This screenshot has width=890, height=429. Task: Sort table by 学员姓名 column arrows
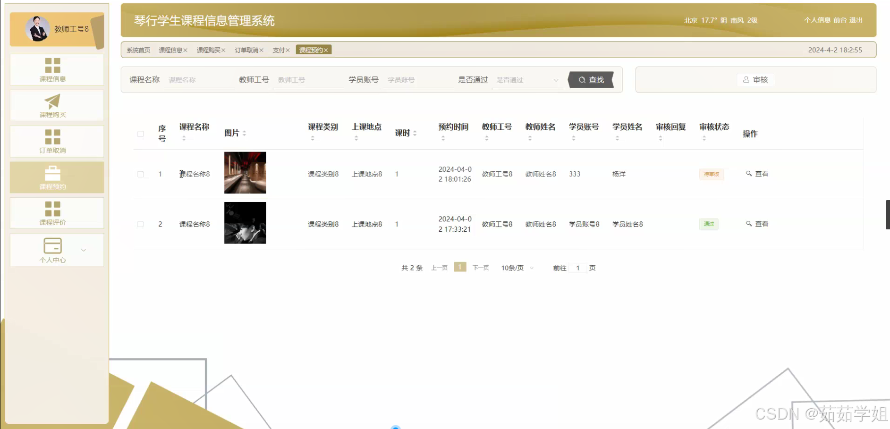click(617, 138)
